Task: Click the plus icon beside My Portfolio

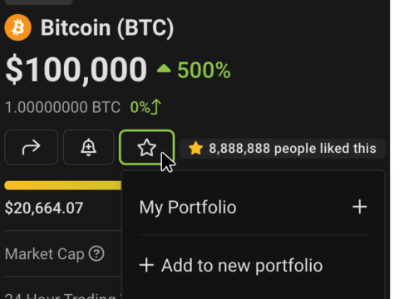Action: click(x=360, y=207)
